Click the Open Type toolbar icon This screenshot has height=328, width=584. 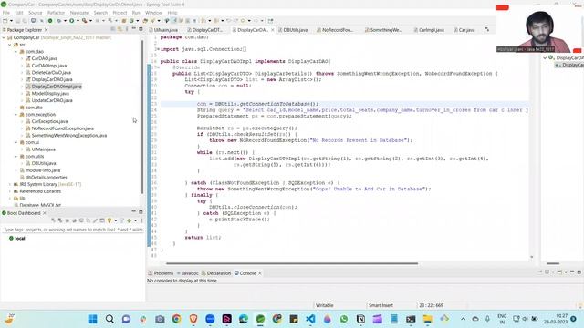pyautogui.click(x=145, y=21)
